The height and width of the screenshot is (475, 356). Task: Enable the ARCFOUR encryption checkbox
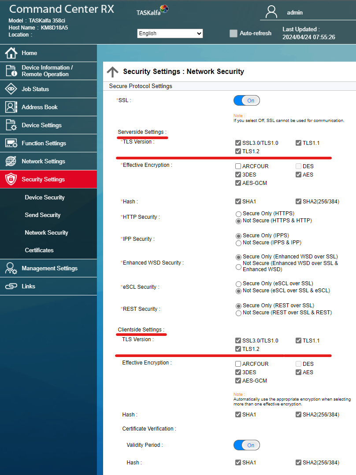coord(238,166)
